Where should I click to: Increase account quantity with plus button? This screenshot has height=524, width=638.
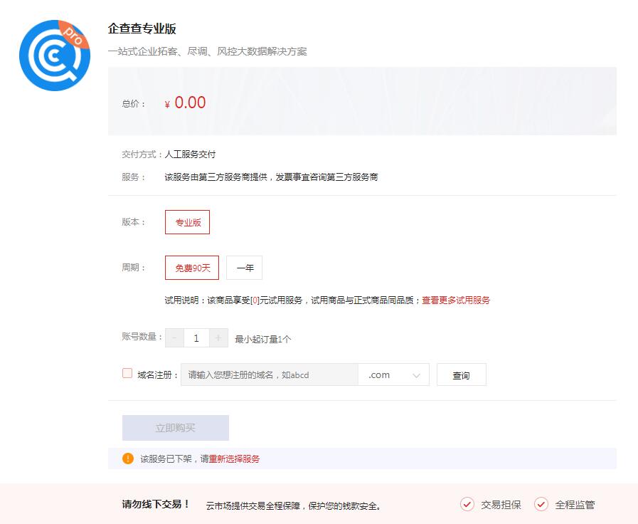pos(218,338)
